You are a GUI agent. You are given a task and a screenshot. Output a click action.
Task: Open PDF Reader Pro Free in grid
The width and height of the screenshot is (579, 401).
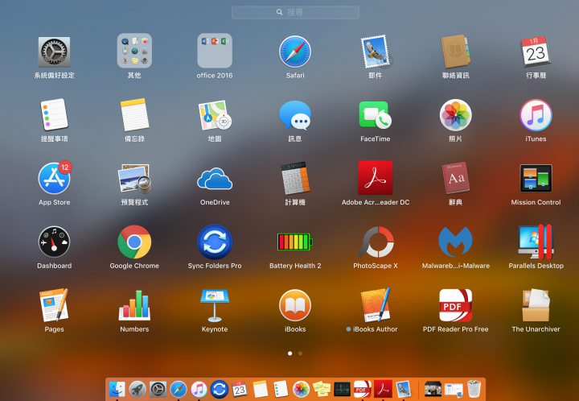[455, 305]
